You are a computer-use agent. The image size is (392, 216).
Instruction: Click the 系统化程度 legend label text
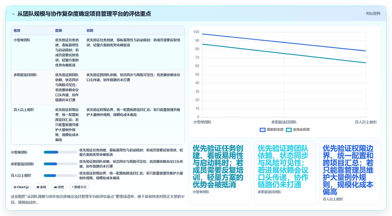pos(301,130)
